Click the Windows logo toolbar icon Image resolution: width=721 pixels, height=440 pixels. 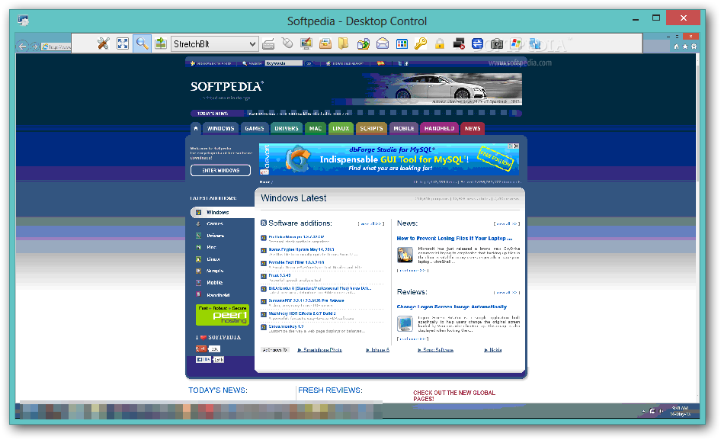pos(516,43)
